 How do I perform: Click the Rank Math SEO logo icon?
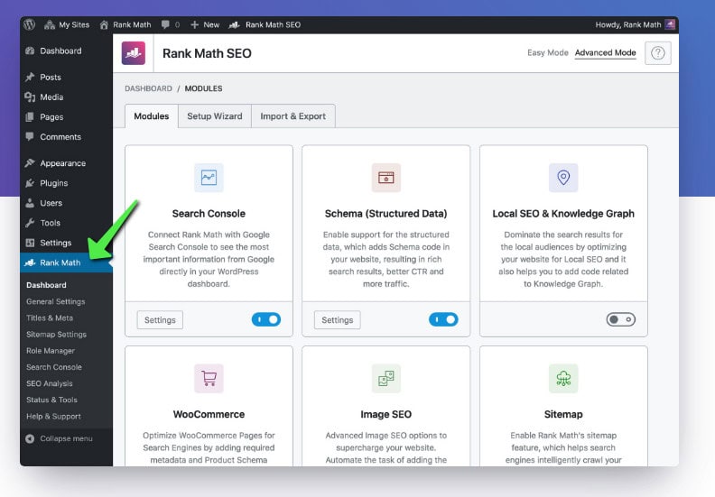(x=134, y=53)
